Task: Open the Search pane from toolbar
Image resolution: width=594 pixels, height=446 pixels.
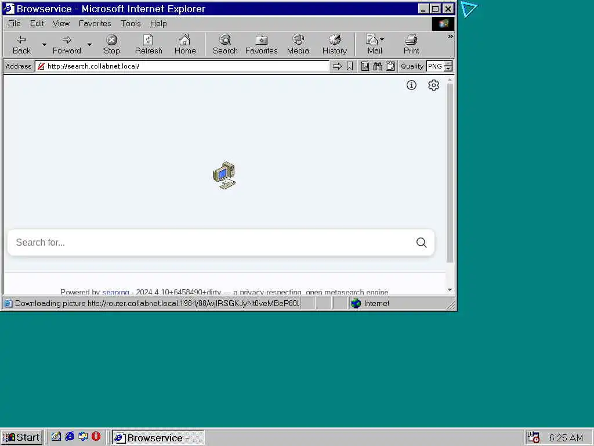Action: point(225,45)
